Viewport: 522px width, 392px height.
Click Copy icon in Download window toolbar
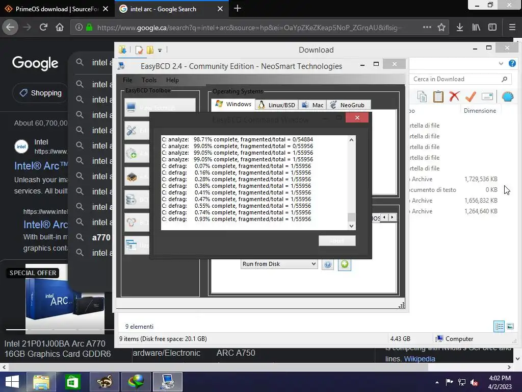coord(422,96)
